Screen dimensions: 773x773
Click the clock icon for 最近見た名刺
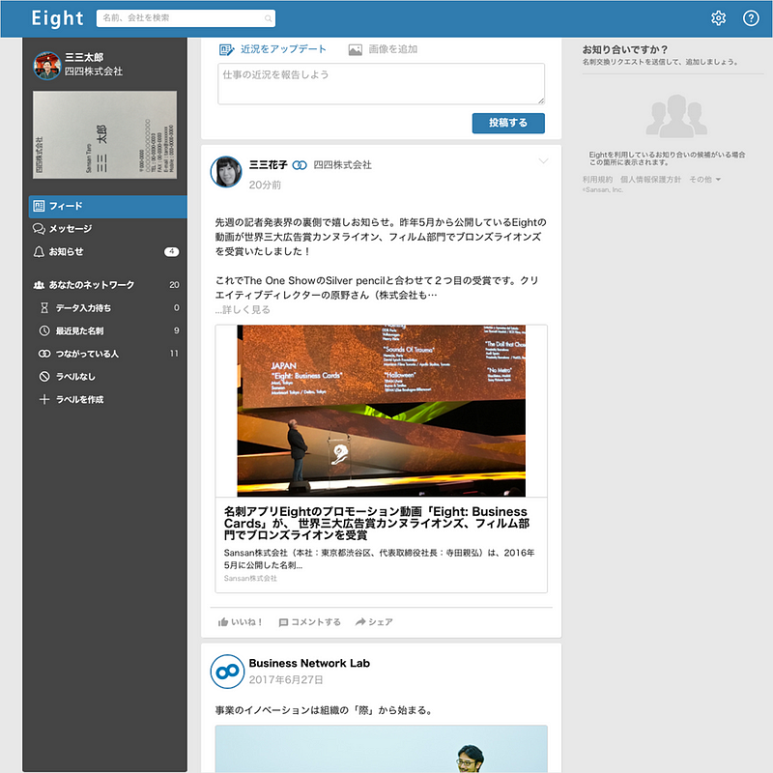pos(44,330)
